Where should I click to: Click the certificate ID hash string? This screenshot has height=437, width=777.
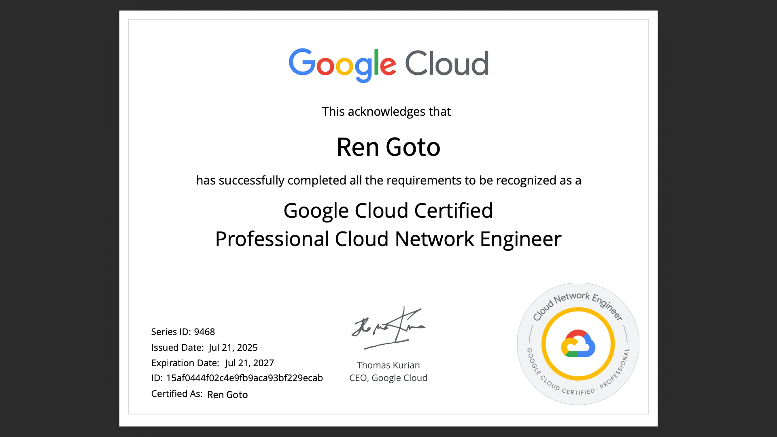[x=244, y=378]
